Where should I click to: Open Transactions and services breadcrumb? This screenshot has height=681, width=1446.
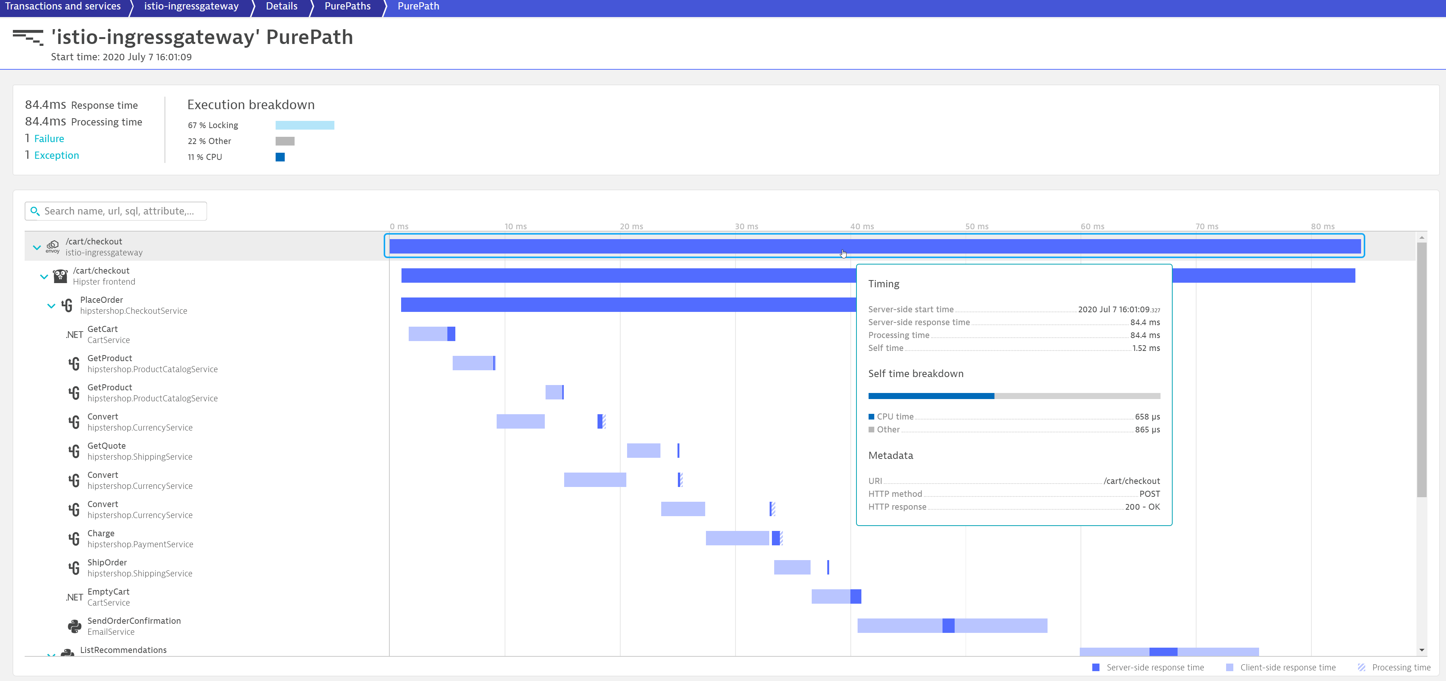click(63, 6)
